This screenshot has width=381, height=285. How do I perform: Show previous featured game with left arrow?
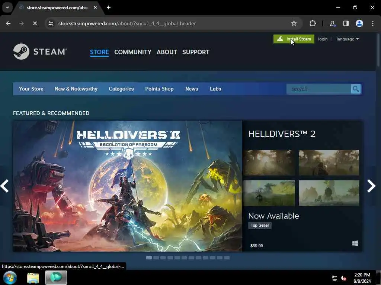coord(4,186)
